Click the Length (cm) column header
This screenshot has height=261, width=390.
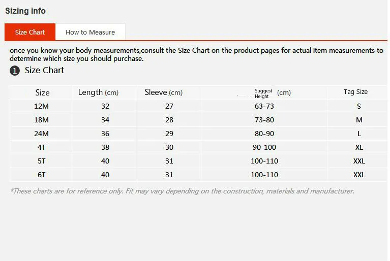point(98,92)
